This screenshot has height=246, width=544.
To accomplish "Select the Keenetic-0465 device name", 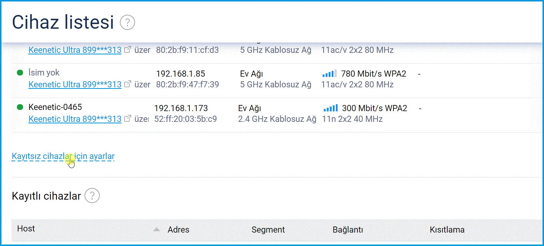I will (55, 107).
